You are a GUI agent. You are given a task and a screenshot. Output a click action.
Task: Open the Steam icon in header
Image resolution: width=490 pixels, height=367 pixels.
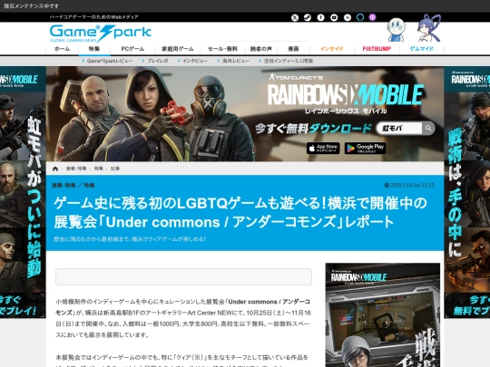pyautogui.click(x=308, y=17)
